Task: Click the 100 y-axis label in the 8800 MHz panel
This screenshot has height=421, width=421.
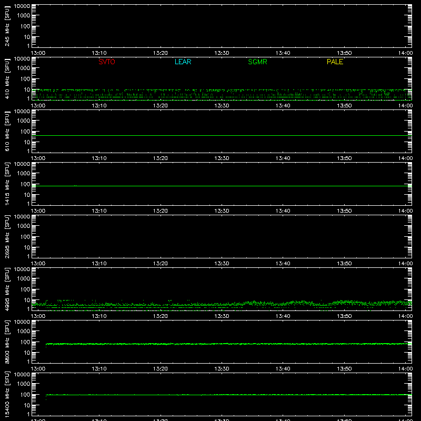Action: tap(25, 342)
